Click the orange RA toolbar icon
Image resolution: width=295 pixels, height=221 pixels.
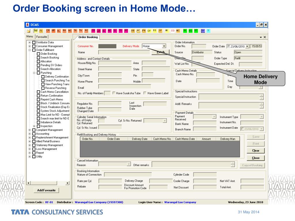(x=65, y=31)
